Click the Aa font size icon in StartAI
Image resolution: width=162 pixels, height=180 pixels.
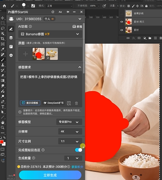pos(60,12)
